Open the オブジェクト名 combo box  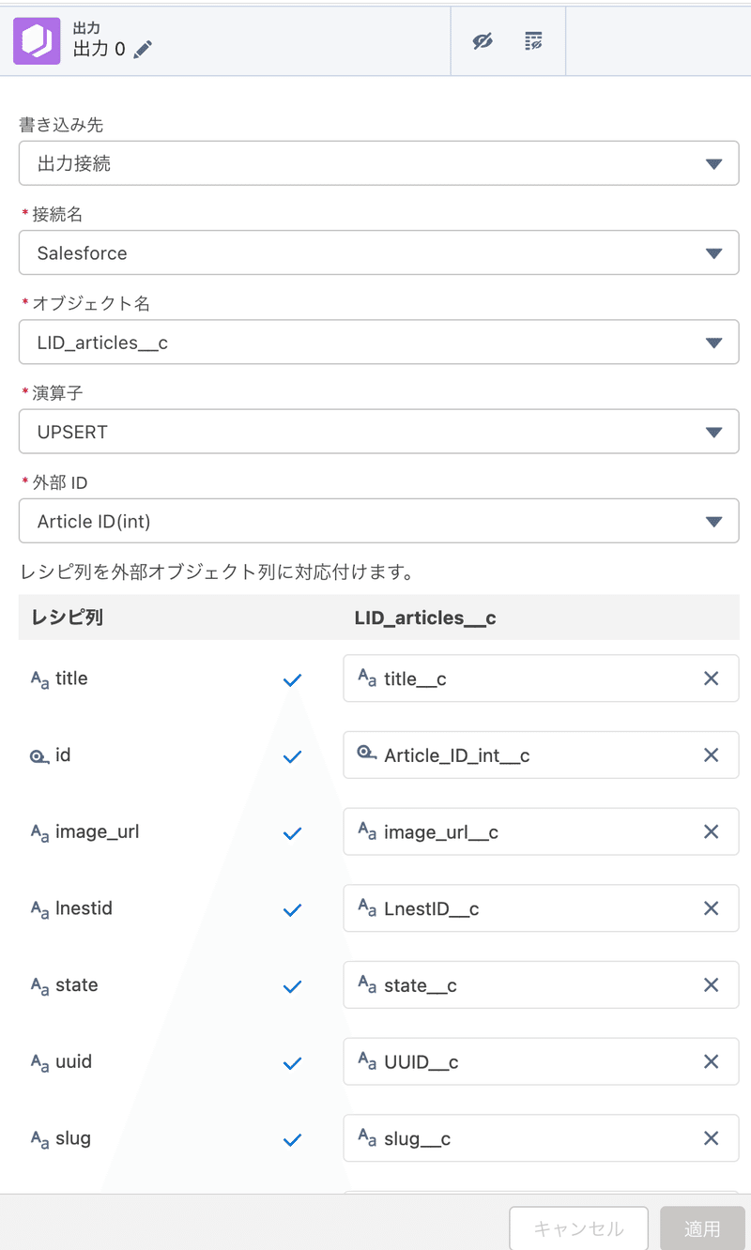[378, 343]
